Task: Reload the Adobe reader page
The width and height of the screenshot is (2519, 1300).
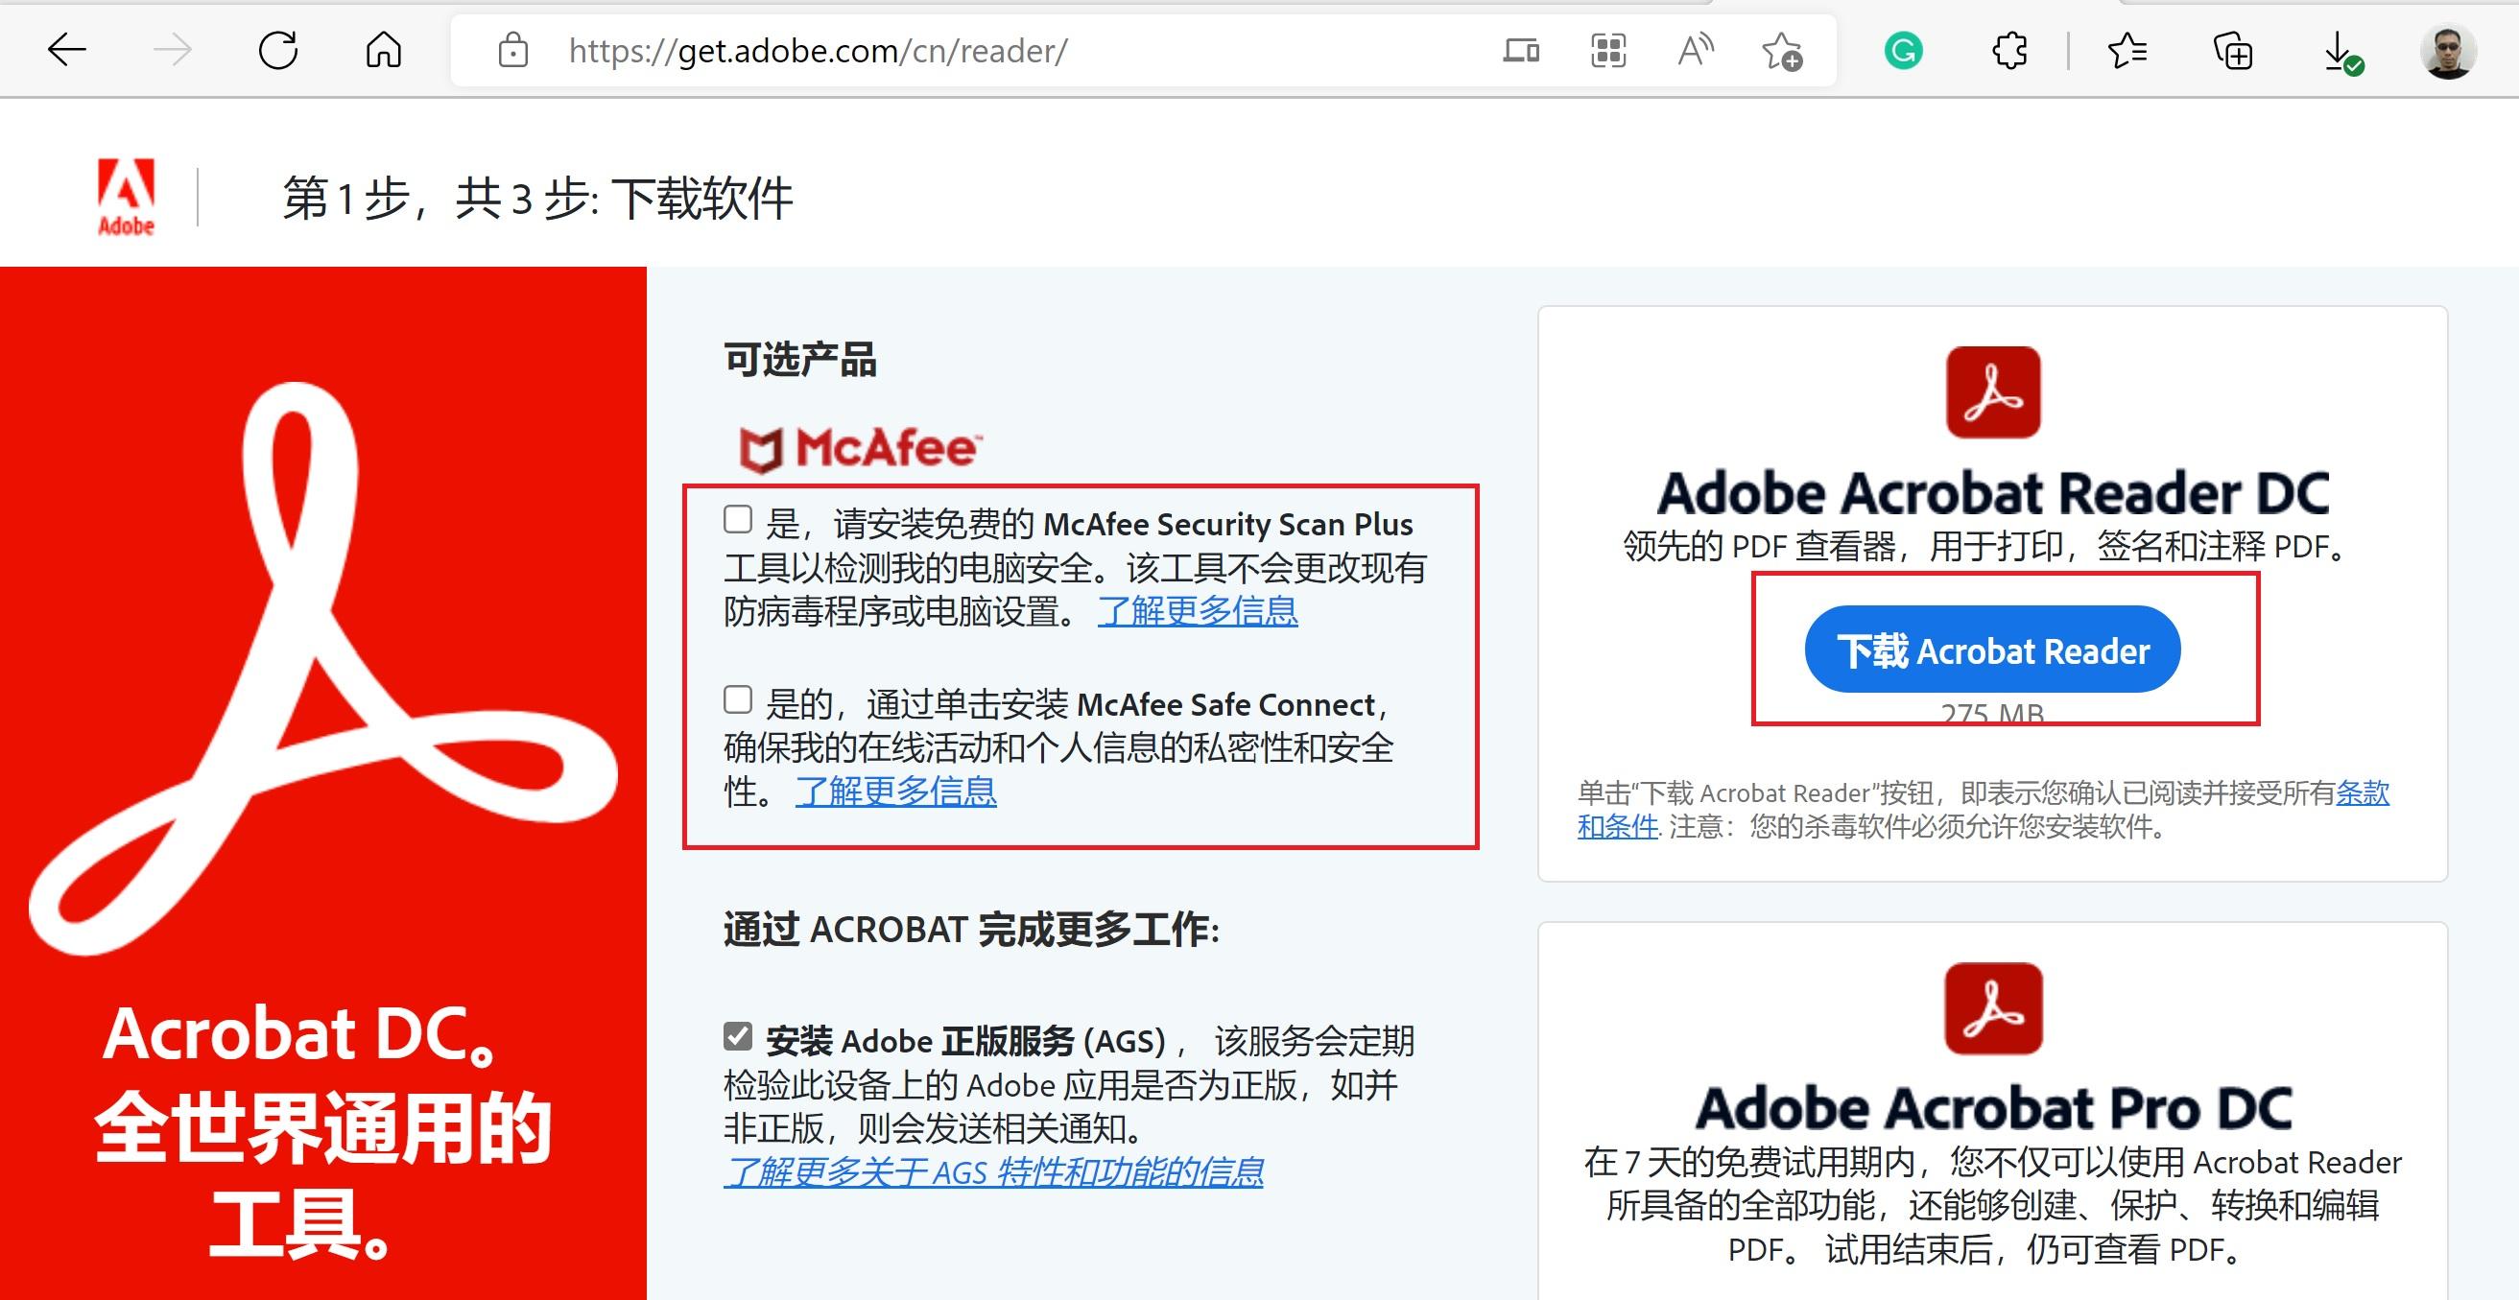Action: [x=277, y=50]
